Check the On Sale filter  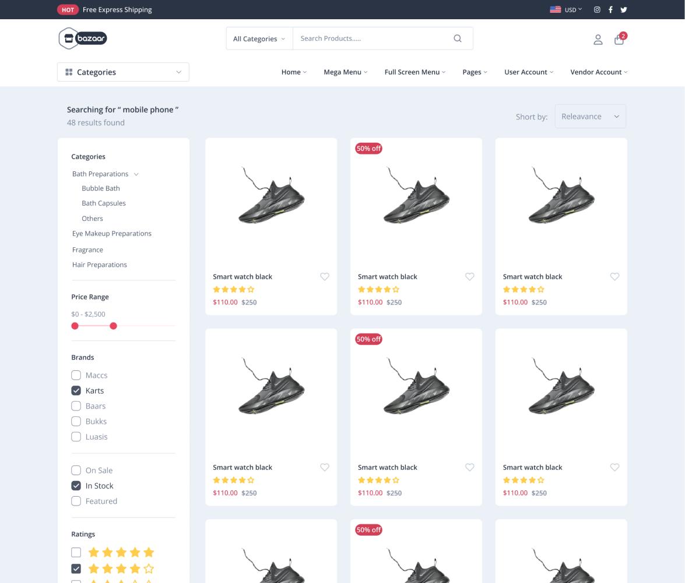coord(76,470)
